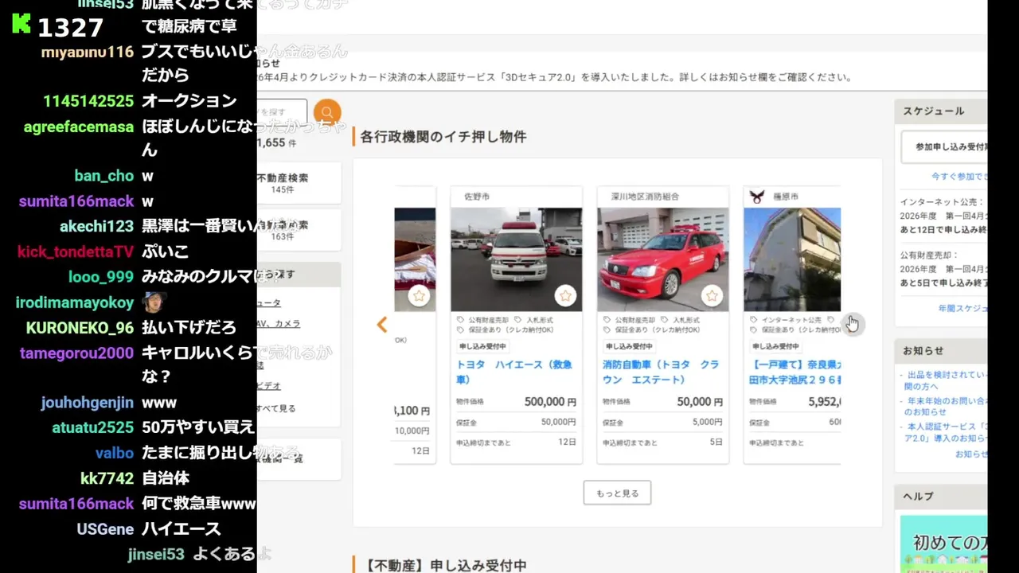Click the 【不動産】申し込み受付中 heading
The image size is (1019, 573).
[x=445, y=566]
